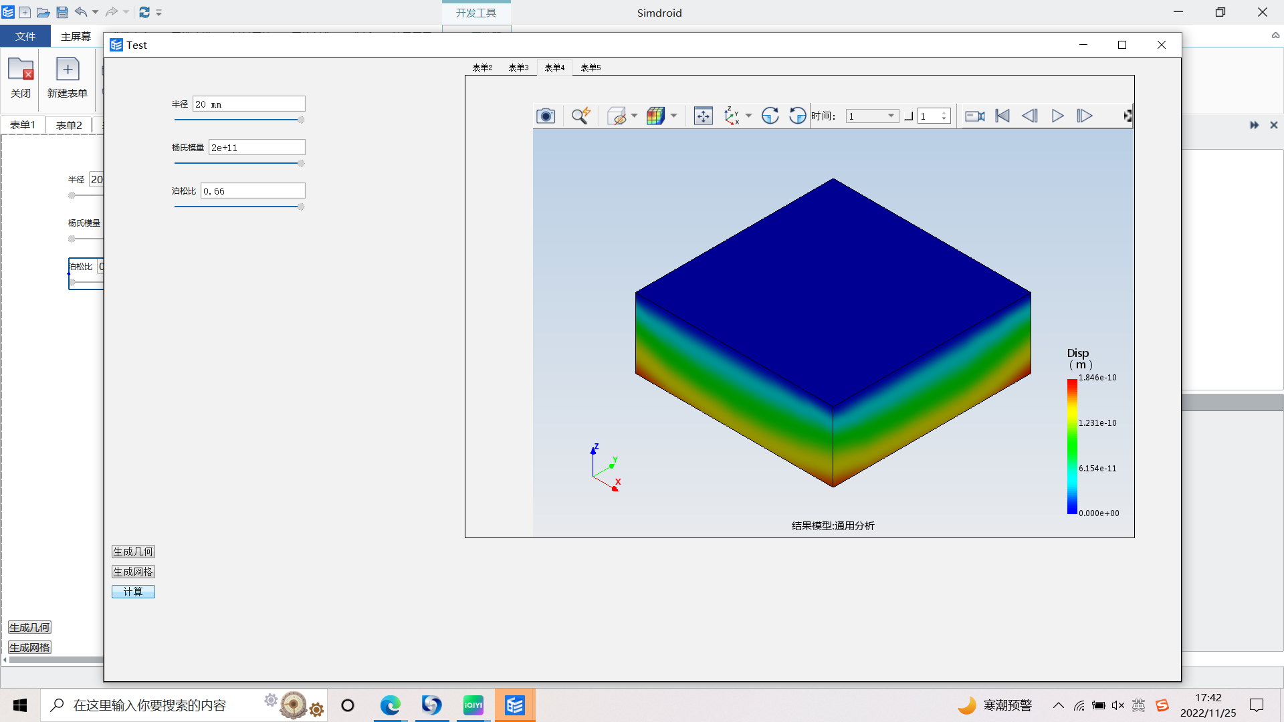Image resolution: width=1284 pixels, height=722 pixels.
Task: Expand the overflow arrow at toolbar end
Action: (x=1128, y=116)
